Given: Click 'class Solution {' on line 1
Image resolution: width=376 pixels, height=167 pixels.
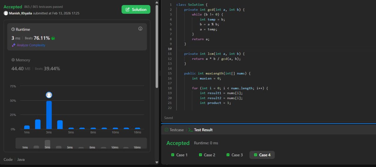Looking at the screenshot, I should click(x=192, y=5).
